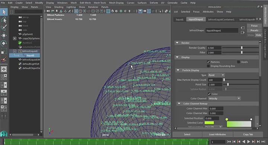Uncheck the Color checkbox under Particle Display
This screenshot has height=145, width=268.
[x=209, y=94]
